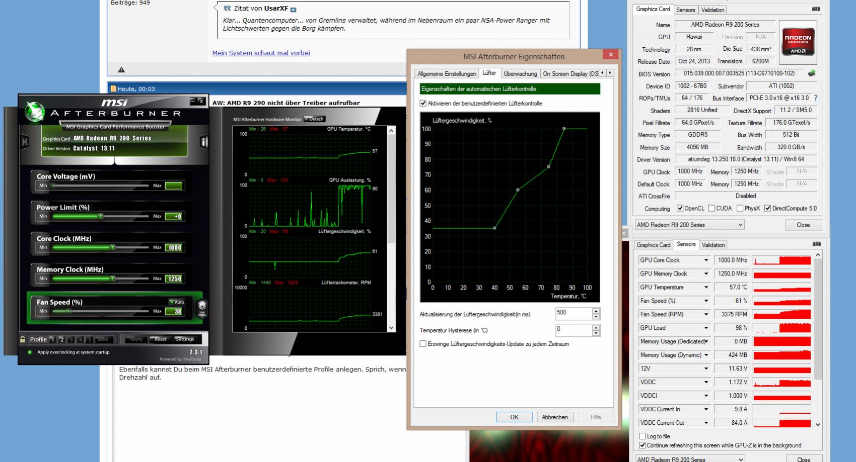Toggle the OpenCL checkbox in GPU-Z
The width and height of the screenshot is (856, 462).
tap(680, 208)
